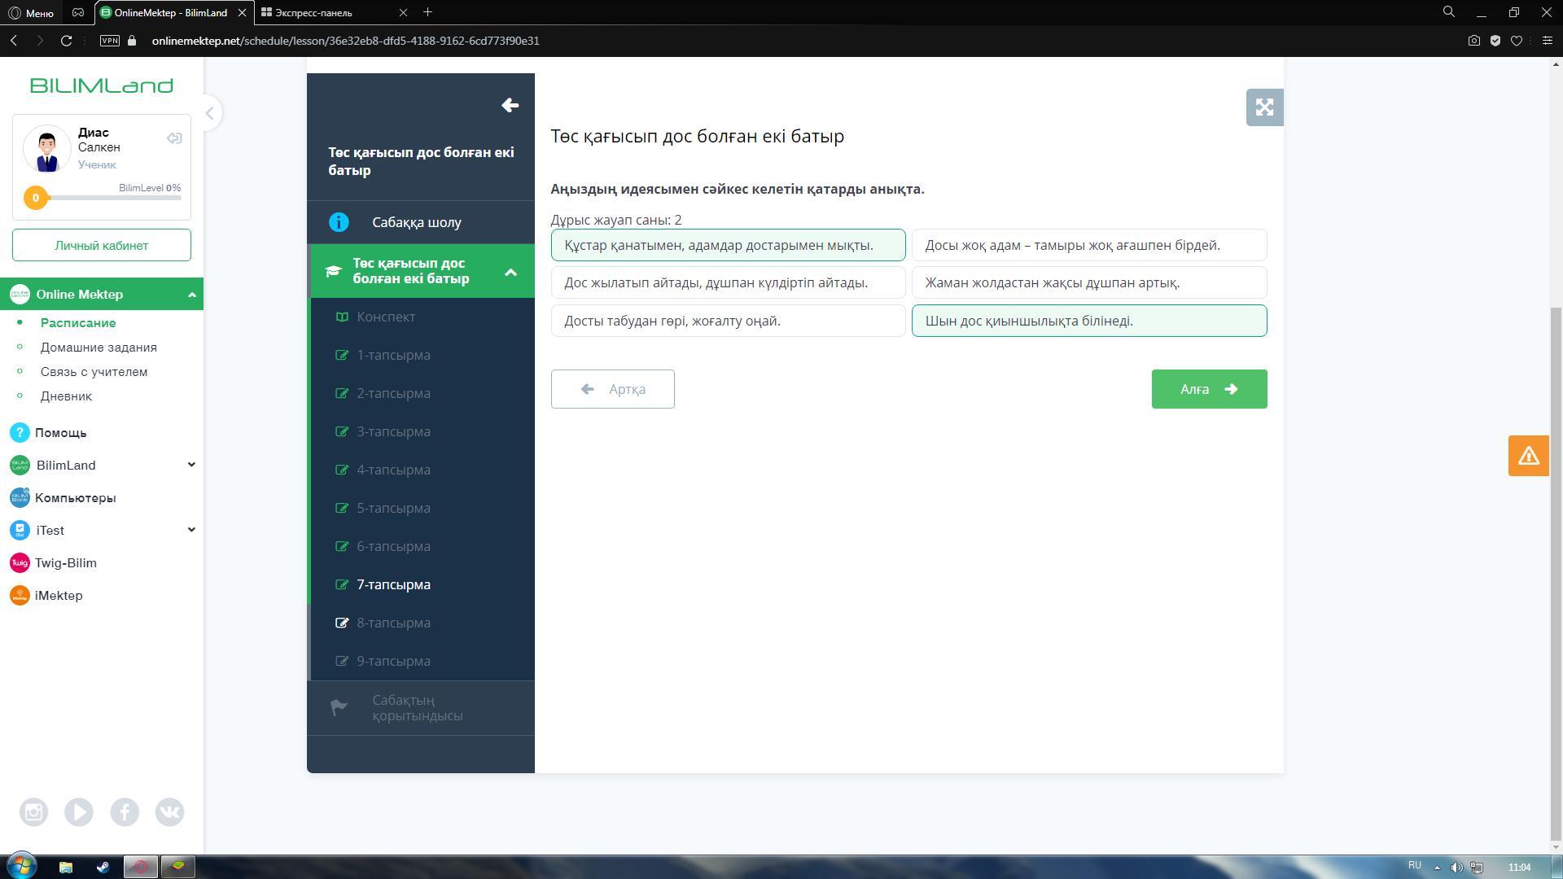Select answer 'Досы жоқ адам – тамыры жоқ ағашпен бірдей'

pos(1088,245)
